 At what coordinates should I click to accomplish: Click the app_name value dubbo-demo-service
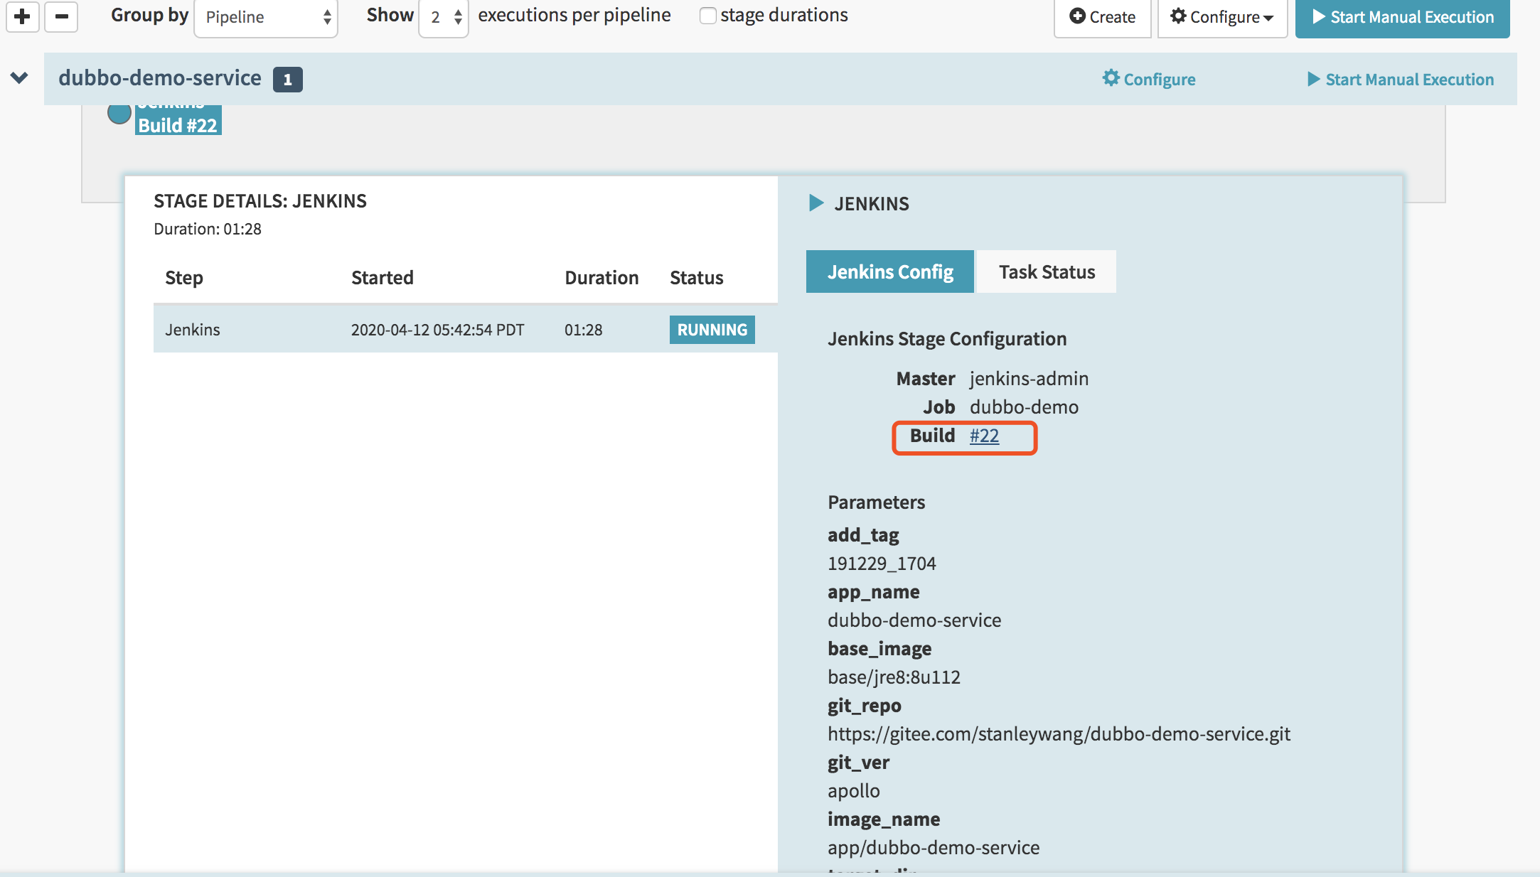pyautogui.click(x=914, y=620)
